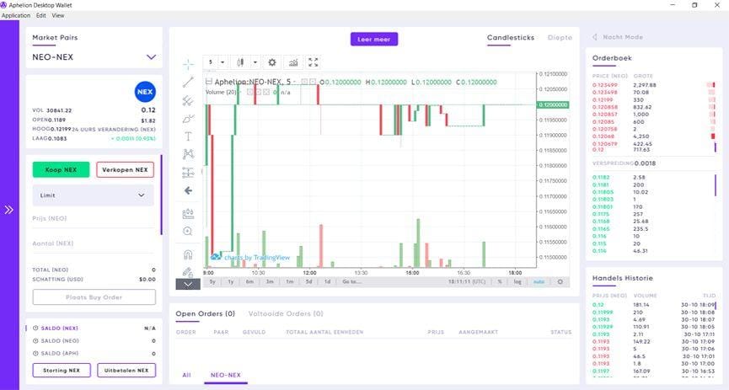Click into the Aantal (NEX) field
The width and height of the screenshot is (729, 390).
pos(93,243)
